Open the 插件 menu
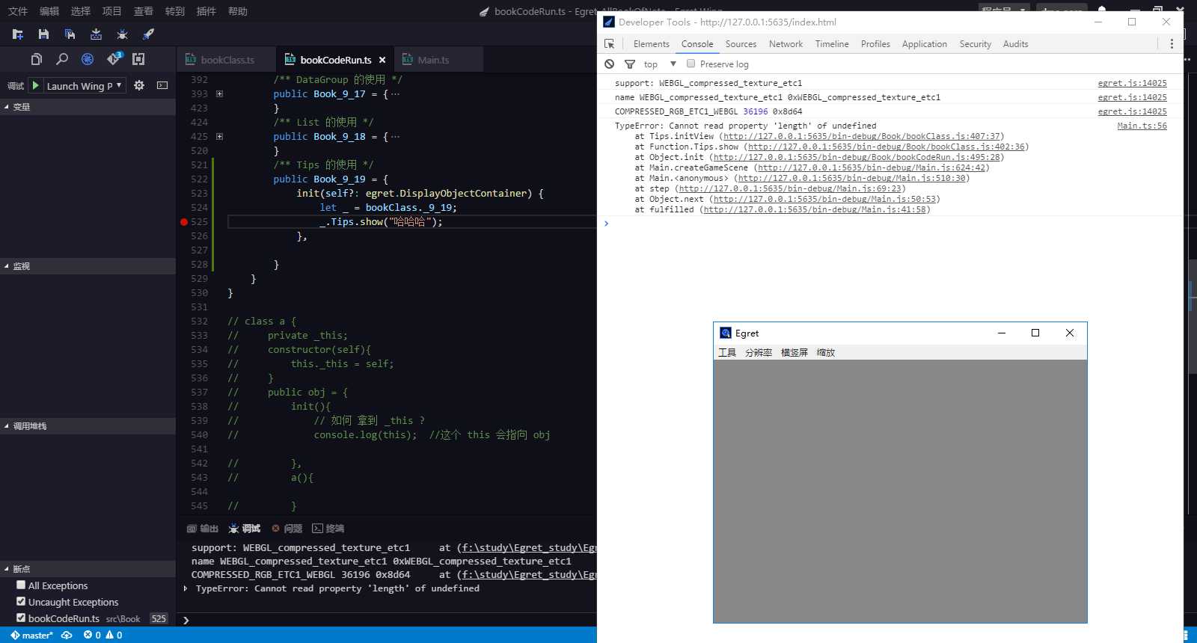 point(206,11)
